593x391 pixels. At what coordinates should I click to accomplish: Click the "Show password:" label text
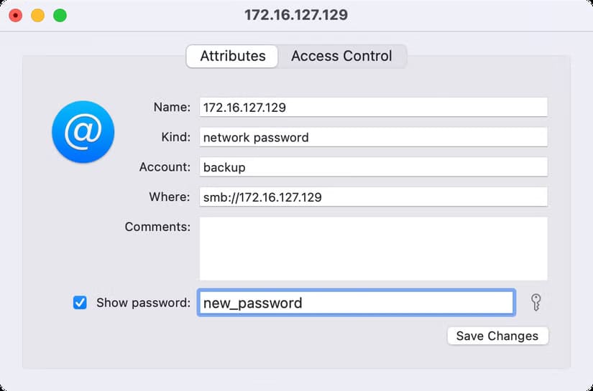(143, 303)
